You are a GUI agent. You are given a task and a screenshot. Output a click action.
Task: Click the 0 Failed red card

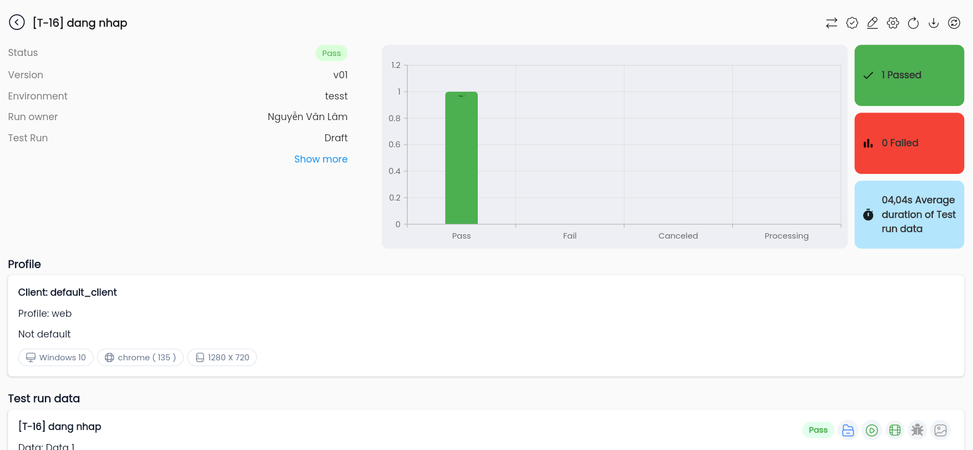point(909,143)
